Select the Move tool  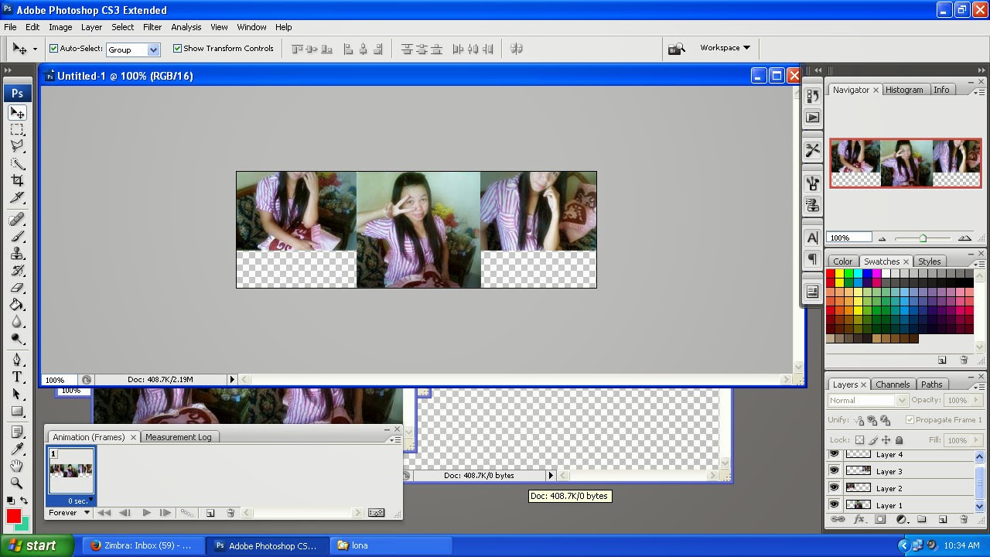17,112
